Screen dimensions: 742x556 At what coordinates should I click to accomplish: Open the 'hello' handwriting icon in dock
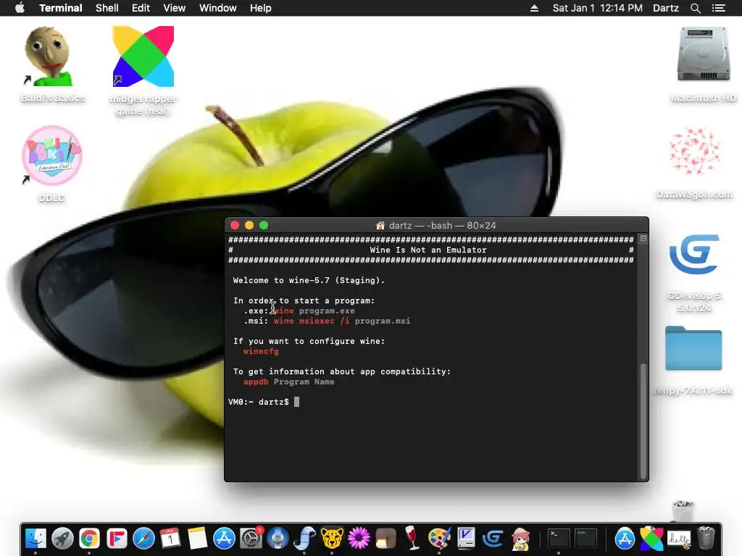pos(678,538)
